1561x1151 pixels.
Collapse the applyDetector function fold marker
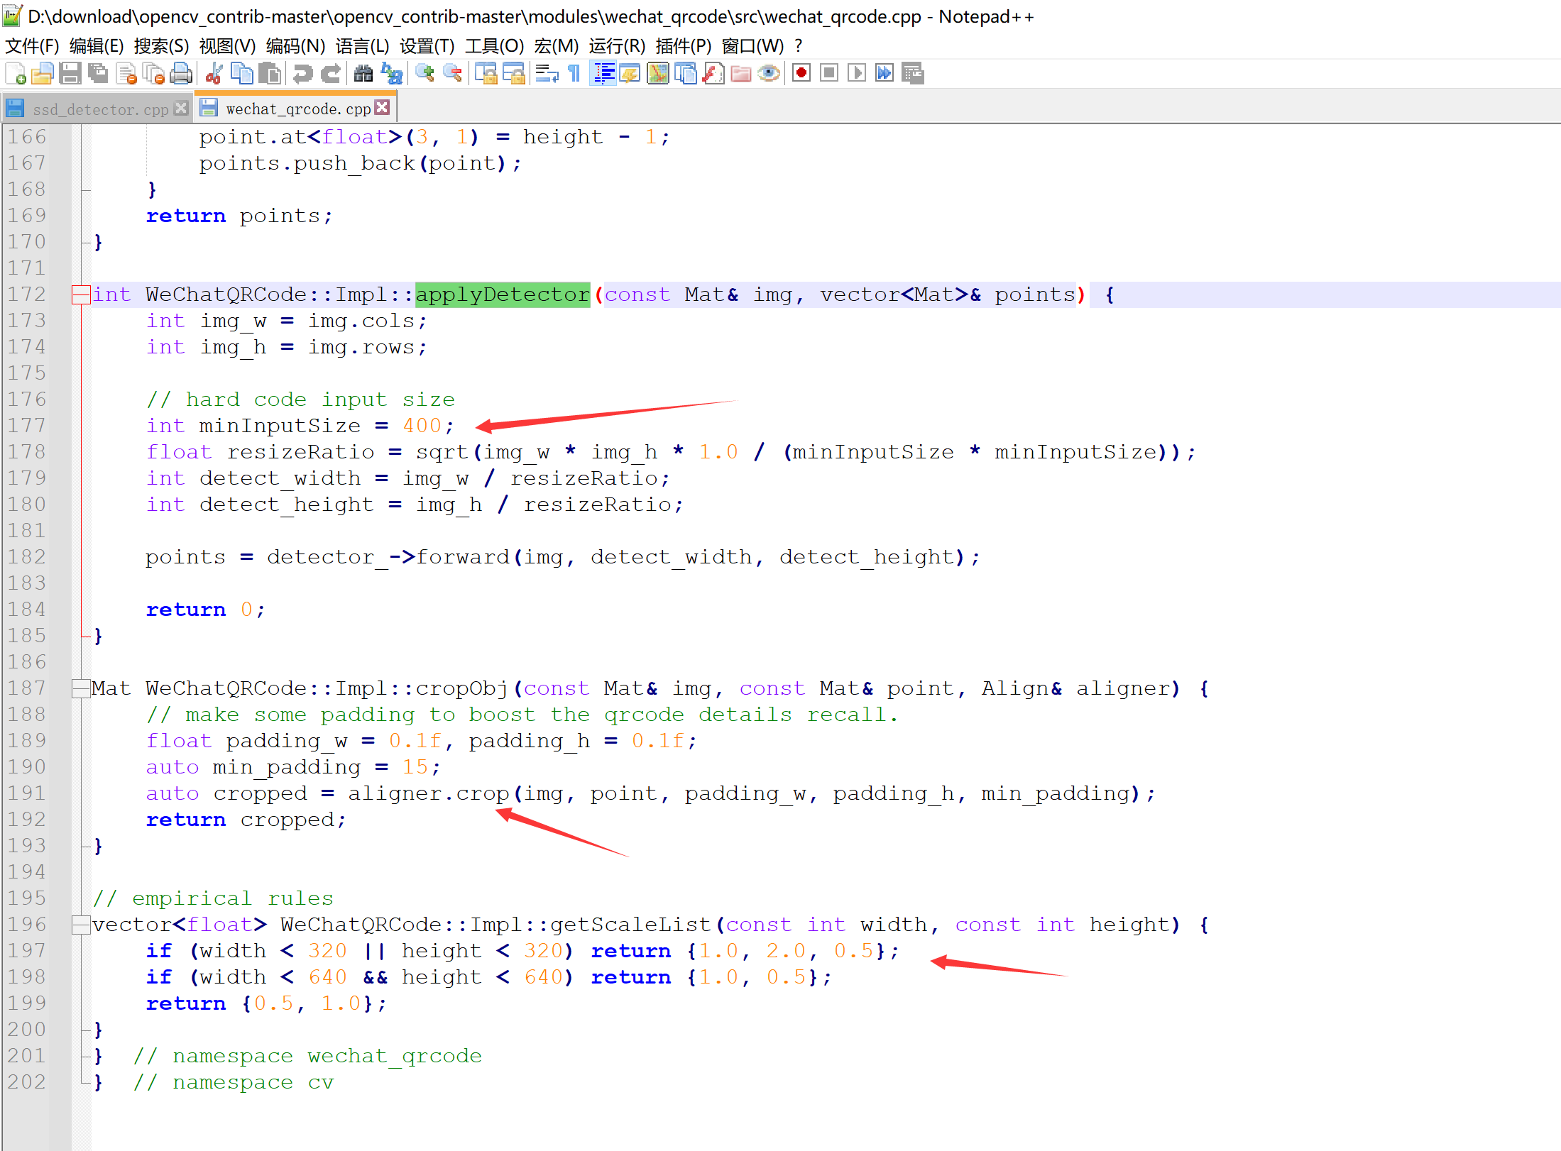(80, 294)
